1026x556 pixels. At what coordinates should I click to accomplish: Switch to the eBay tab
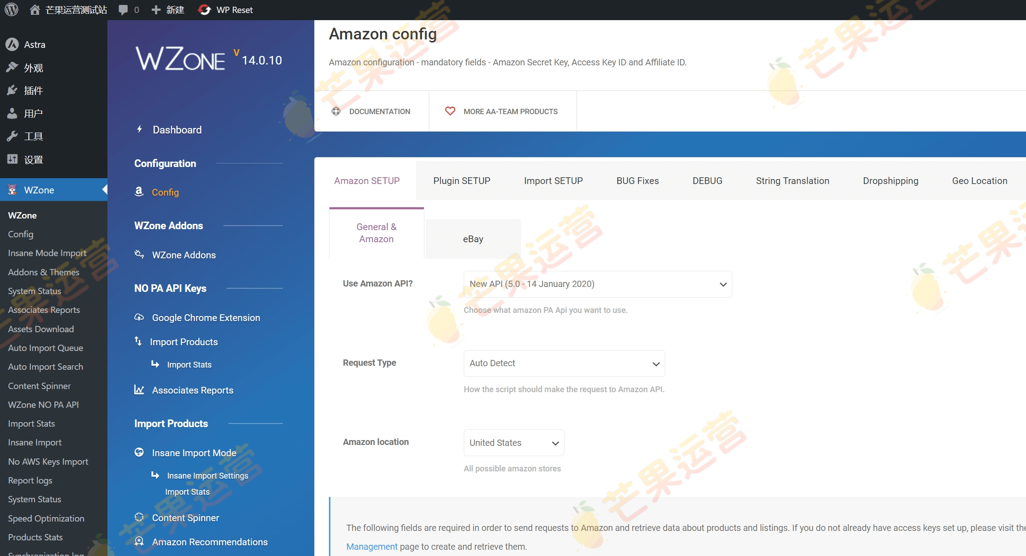pos(473,239)
